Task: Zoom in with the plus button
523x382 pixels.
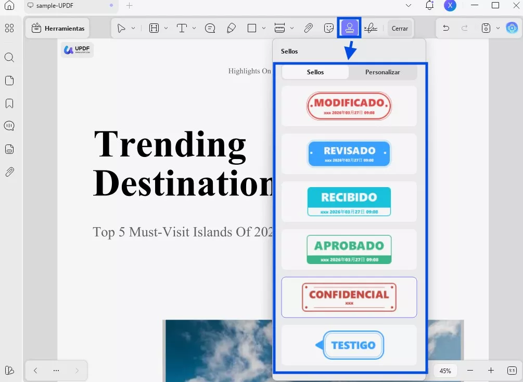Action: click(491, 371)
